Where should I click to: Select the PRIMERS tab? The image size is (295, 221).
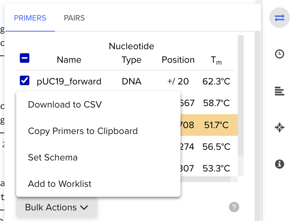[x=30, y=18]
